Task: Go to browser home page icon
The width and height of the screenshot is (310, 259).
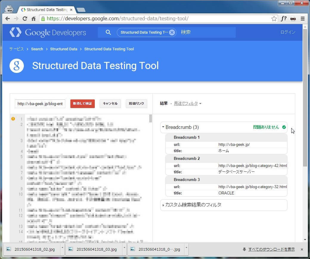Action: pyautogui.click(x=33, y=19)
